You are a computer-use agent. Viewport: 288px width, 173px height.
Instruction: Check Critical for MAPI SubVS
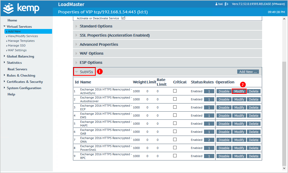pos(175,123)
